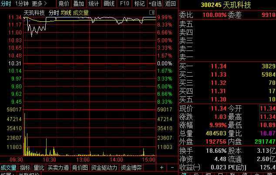Select the 指标 indicator tab
The image size is (276, 175).
click(25, 168)
